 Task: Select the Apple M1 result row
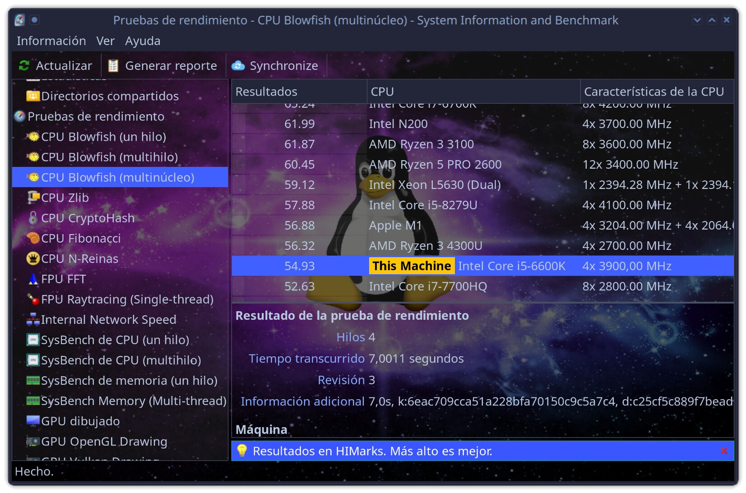tap(395, 226)
